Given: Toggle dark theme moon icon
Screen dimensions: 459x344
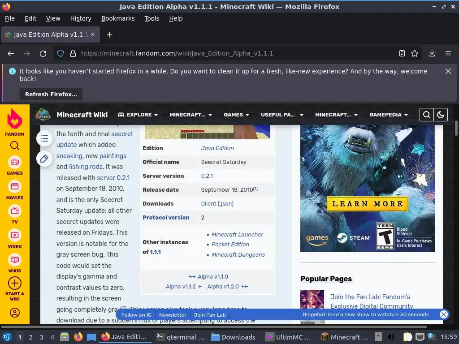Looking at the screenshot, I should click(441, 115).
